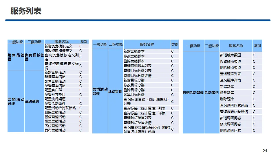Click the 销售品管理 cell
Viewport: 278px width, 156px height.
pyautogui.click(x=16, y=57)
